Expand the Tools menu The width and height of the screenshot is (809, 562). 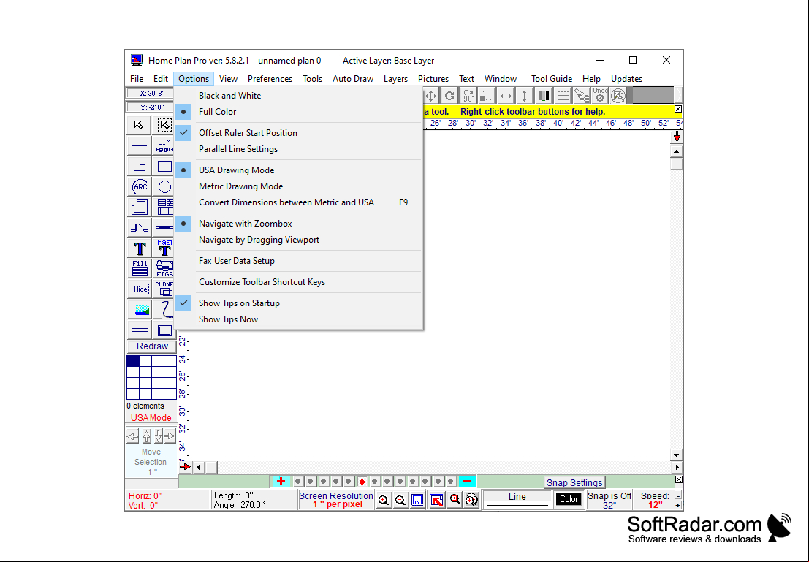[312, 79]
